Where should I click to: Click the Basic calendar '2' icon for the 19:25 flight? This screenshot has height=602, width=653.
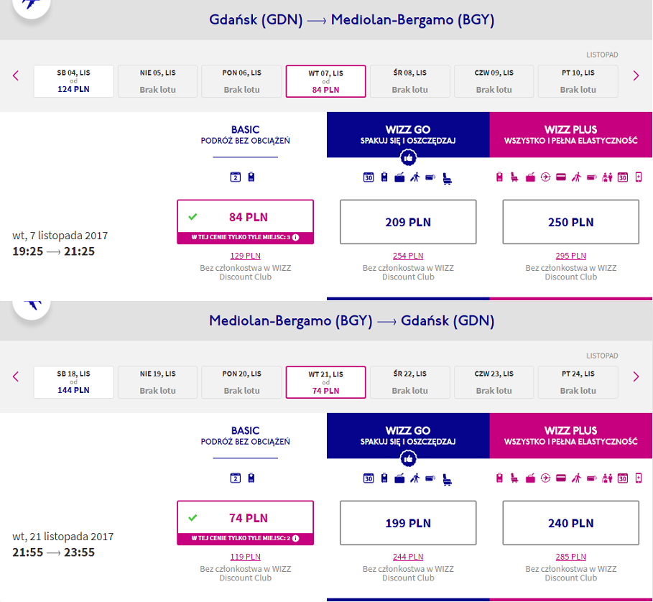coord(236,177)
